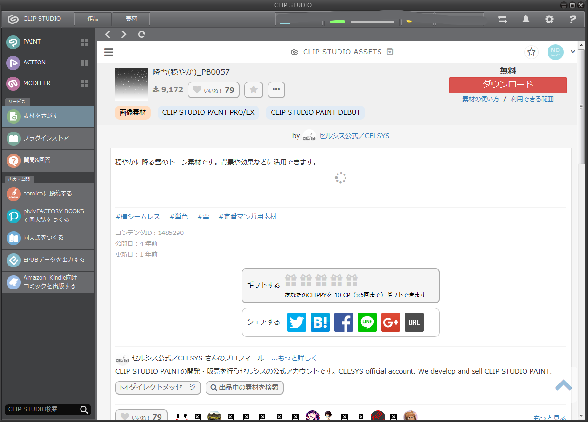Select CLIP STUDIO PAINT DEBUT tag
Screen dimensions: 588x422
pos(316,113)
